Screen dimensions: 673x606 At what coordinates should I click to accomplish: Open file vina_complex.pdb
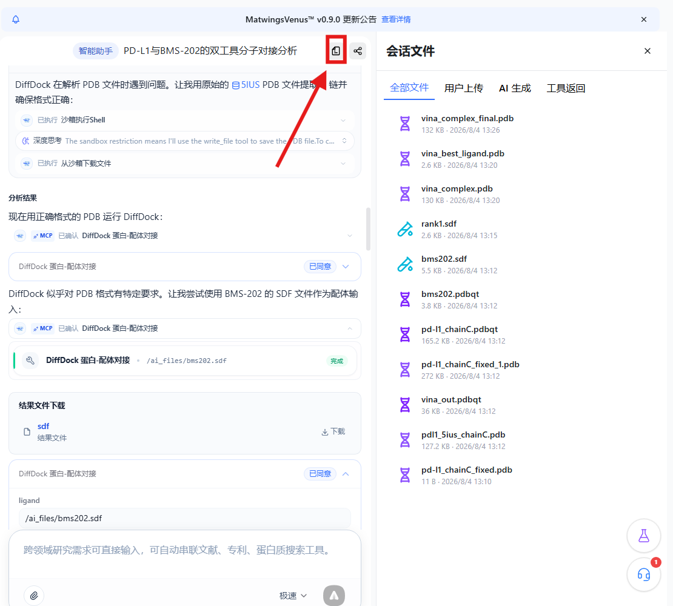click(457, 189)
